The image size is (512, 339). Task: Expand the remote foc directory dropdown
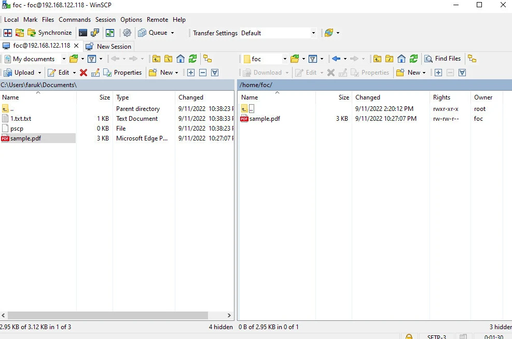pos(284,59)
